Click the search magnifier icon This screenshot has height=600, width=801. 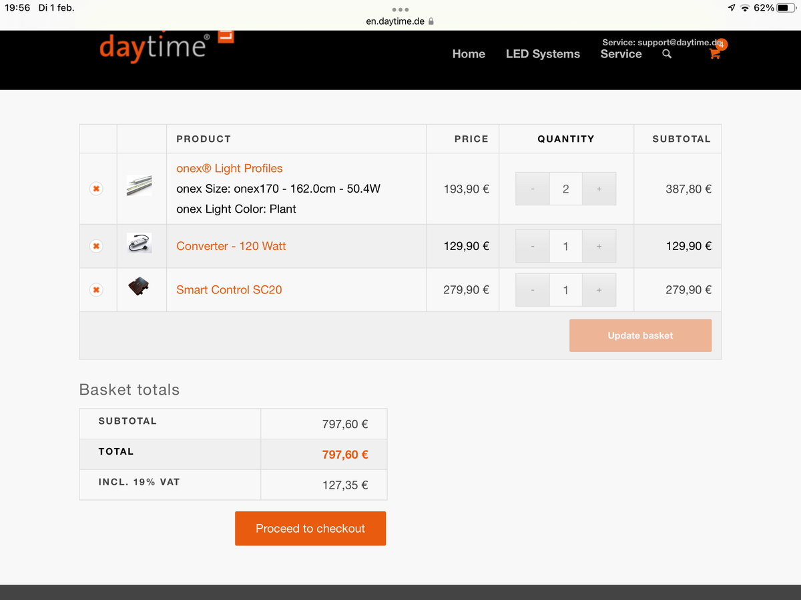(666, 54)
